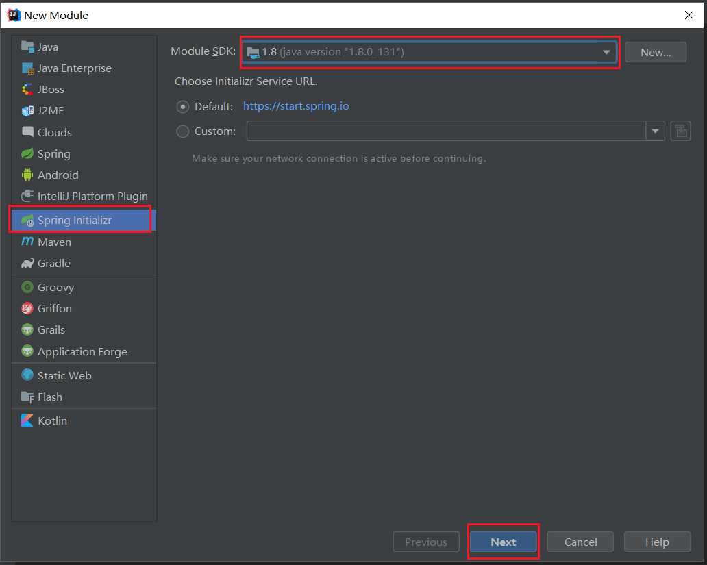This screenshot has height=565, width=707.
Task: Click the Groovy module icon
Action: coord(27,287)
